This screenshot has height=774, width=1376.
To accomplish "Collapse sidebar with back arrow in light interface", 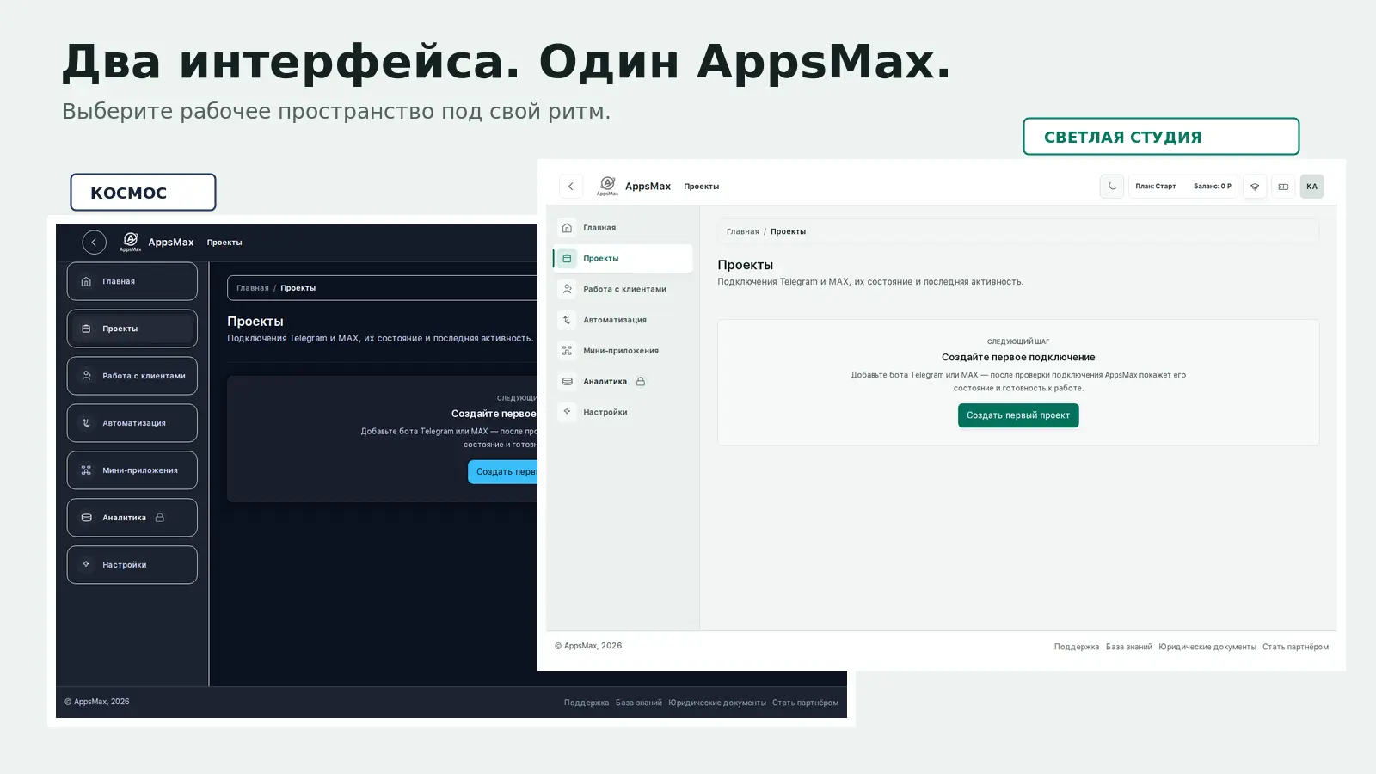I will [571, 187].
